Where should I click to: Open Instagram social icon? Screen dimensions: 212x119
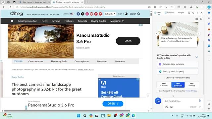tap(87, 14)
